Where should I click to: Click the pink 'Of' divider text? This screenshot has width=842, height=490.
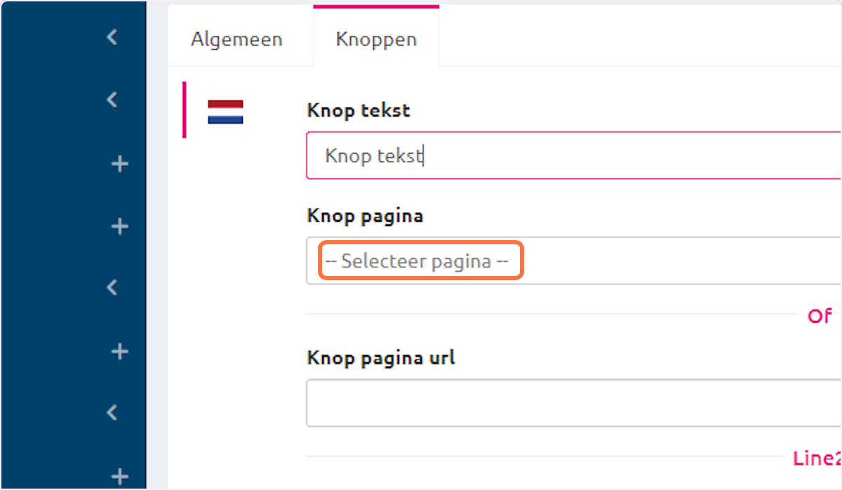point(820,316)
